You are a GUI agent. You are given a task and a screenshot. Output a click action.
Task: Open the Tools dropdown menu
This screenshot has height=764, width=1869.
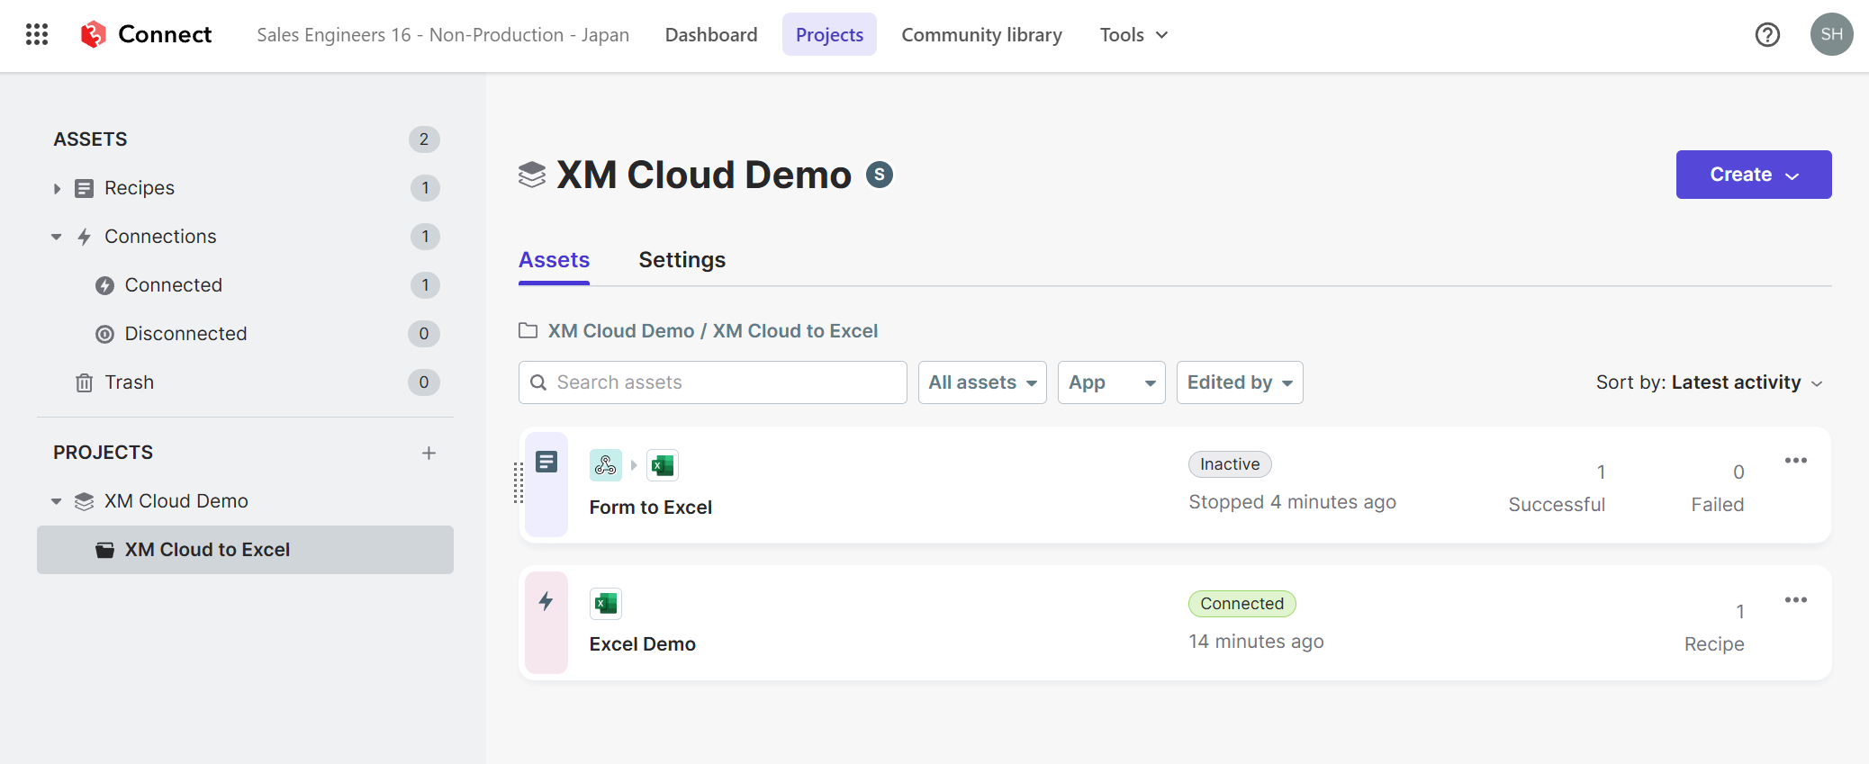1133,34
